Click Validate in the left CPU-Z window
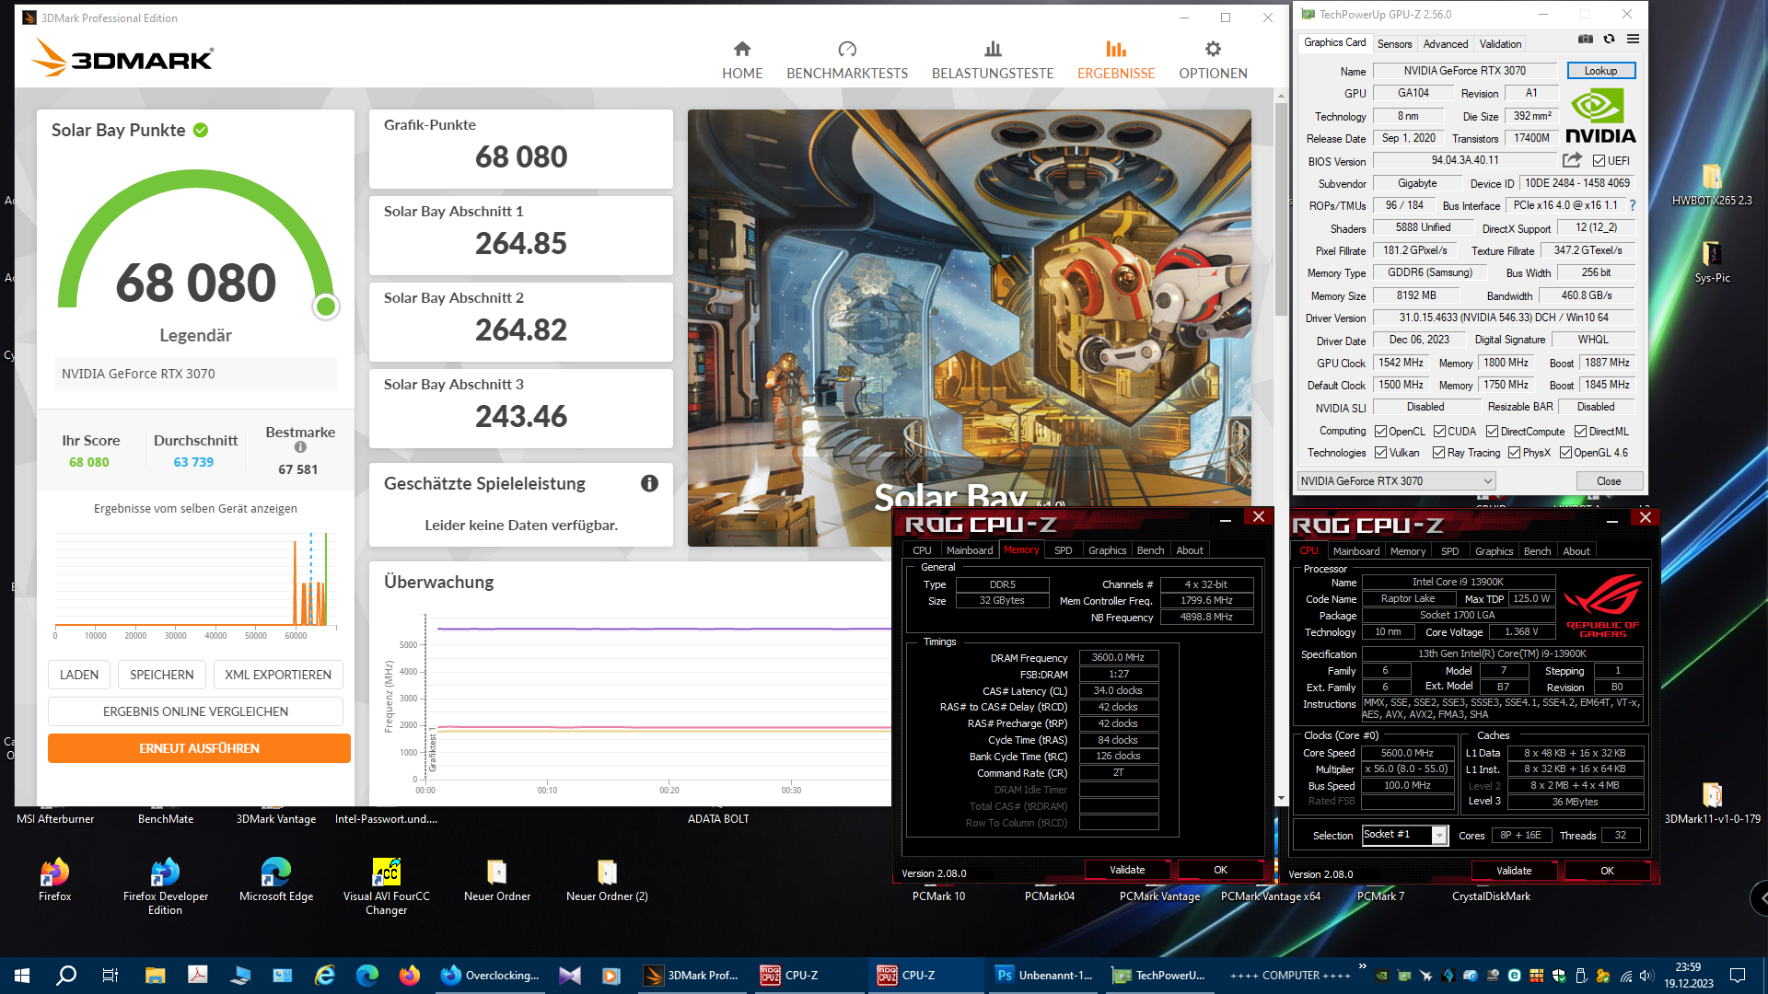The width and height of the screenshot is (1768, 994). coord(1127,870)
